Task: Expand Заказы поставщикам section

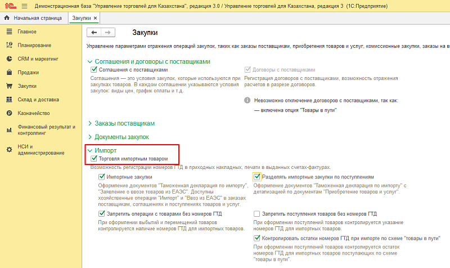Action: tap(124, 123)
